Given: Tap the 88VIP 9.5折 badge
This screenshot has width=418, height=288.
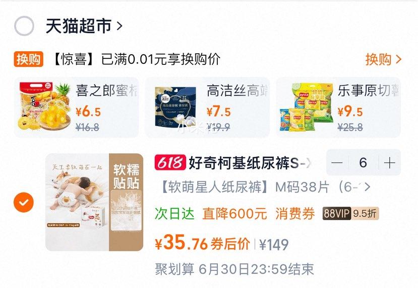Looking at the screenshot, I should click(350, 213).
